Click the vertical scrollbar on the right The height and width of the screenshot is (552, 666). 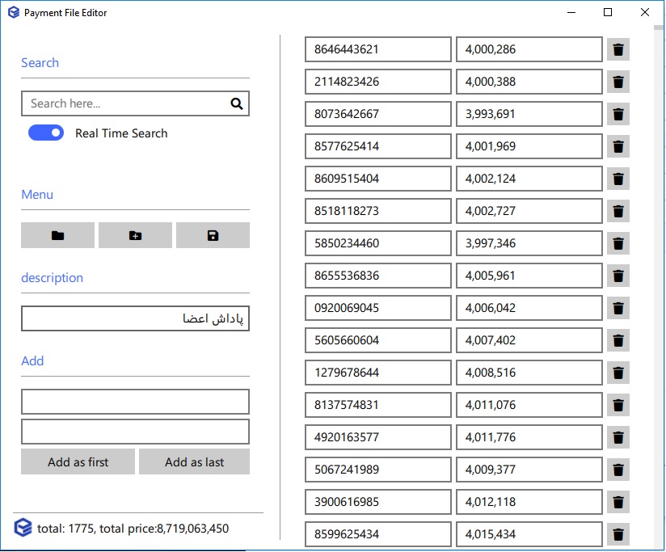pyautogui.click(x=659, y=283)
